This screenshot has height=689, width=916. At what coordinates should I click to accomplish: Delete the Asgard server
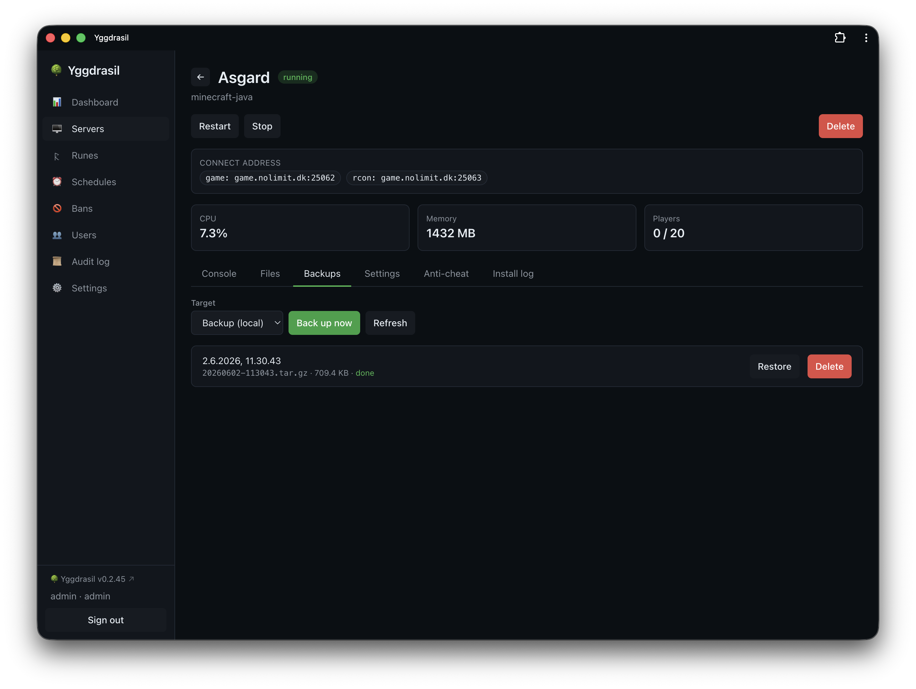point(840,126)
